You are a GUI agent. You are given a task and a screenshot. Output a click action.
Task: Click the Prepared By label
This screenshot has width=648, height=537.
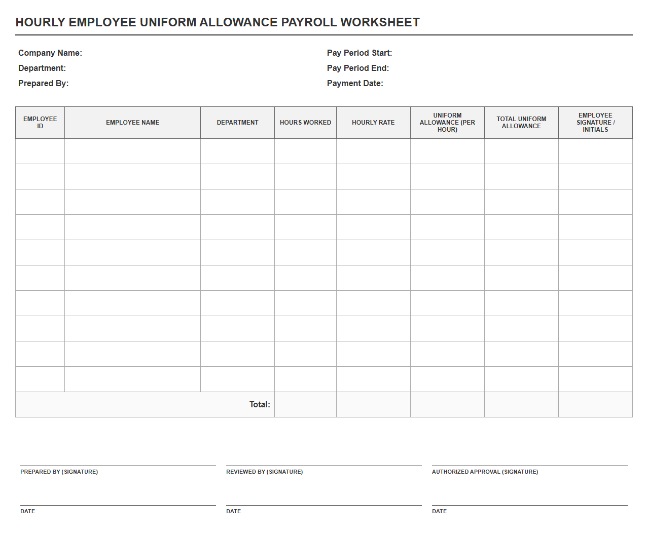pos(44,83)
